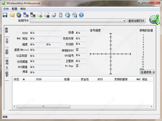Click the grey disconnected monitors icon

[33, 15]
